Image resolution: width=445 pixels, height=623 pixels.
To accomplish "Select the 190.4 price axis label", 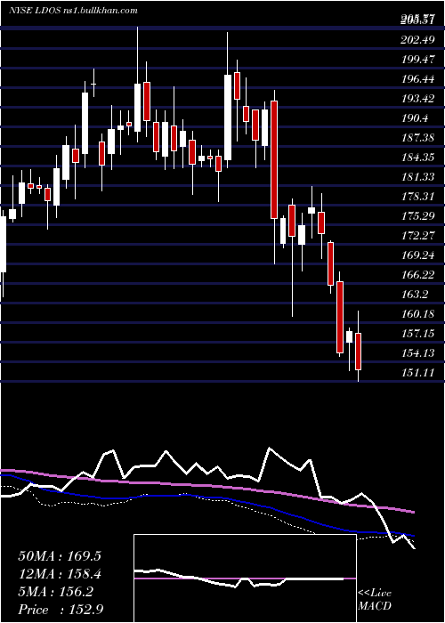I will [x=416, y=118].
